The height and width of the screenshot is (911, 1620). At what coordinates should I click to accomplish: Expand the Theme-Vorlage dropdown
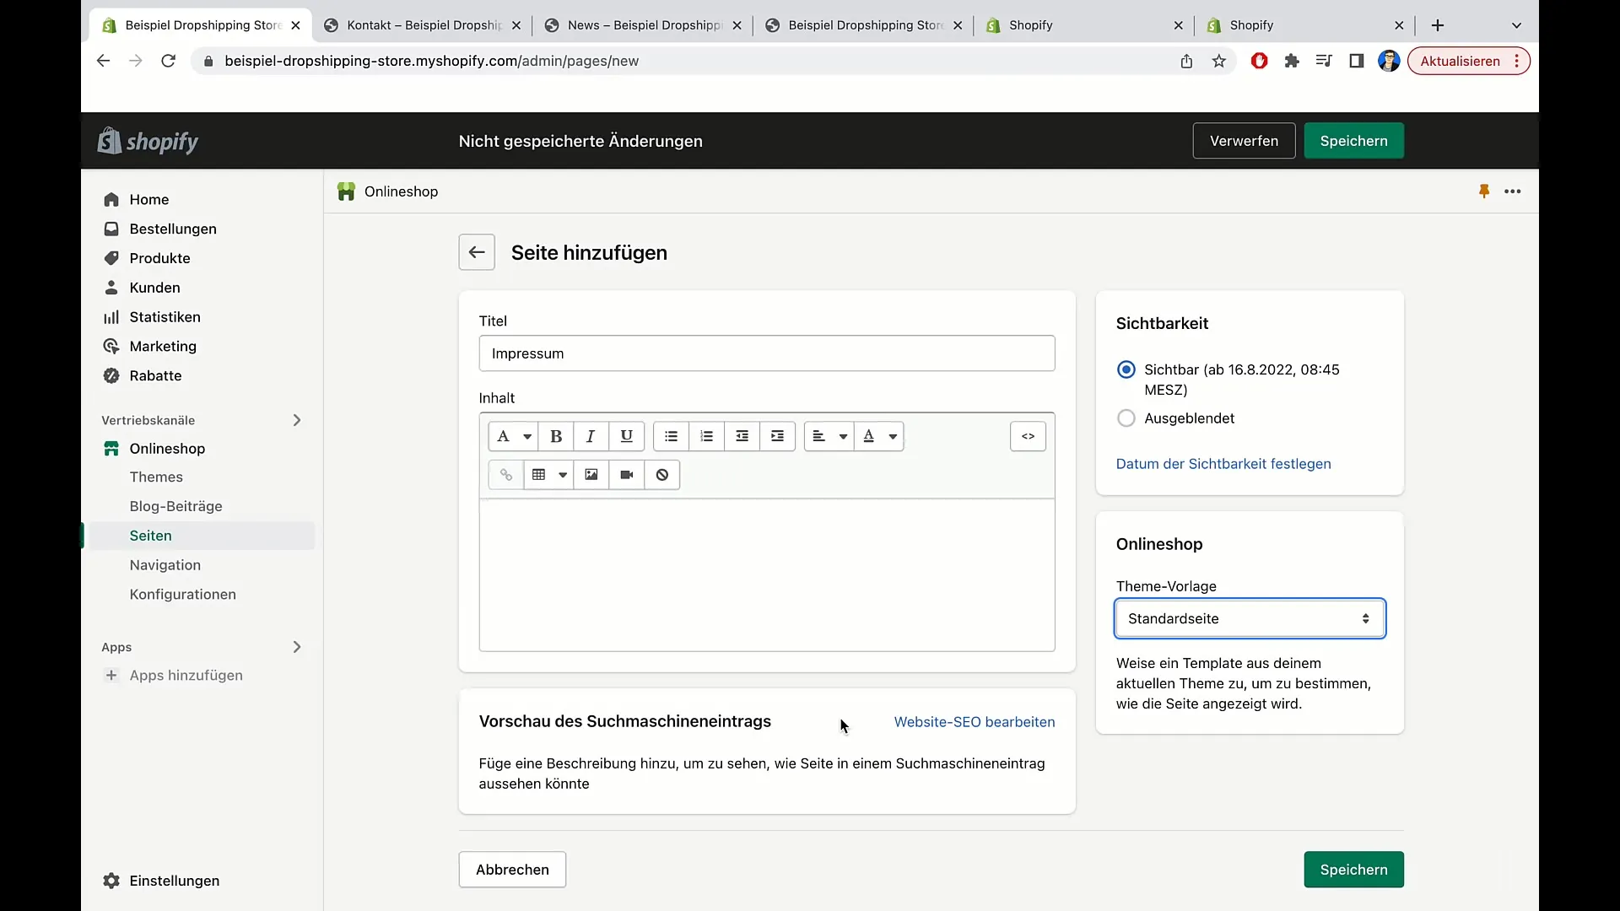click(x=1250, y=617)
